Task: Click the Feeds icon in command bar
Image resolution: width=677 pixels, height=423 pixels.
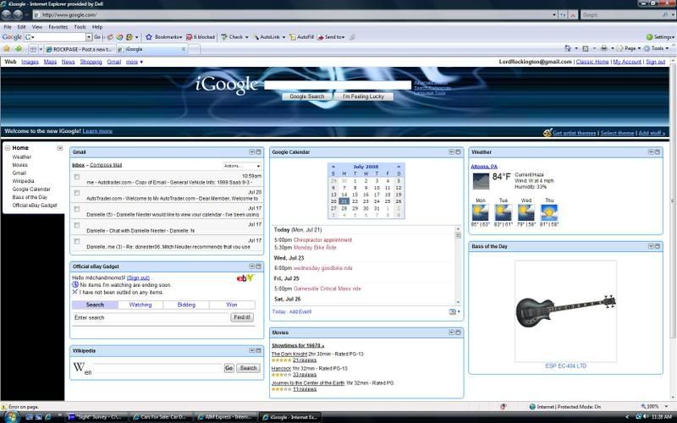Action: (x=586, y=48)
